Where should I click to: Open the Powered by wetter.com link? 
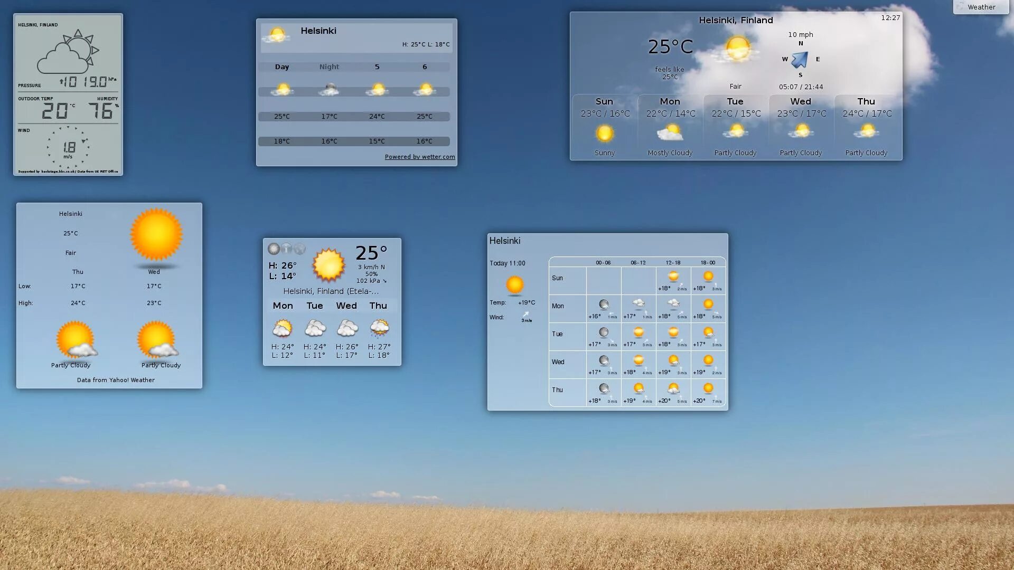(419, 157)
